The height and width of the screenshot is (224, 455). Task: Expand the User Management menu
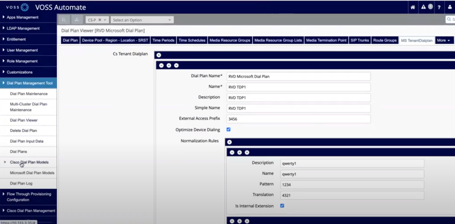pyautogui.click(x=22, y=50)
